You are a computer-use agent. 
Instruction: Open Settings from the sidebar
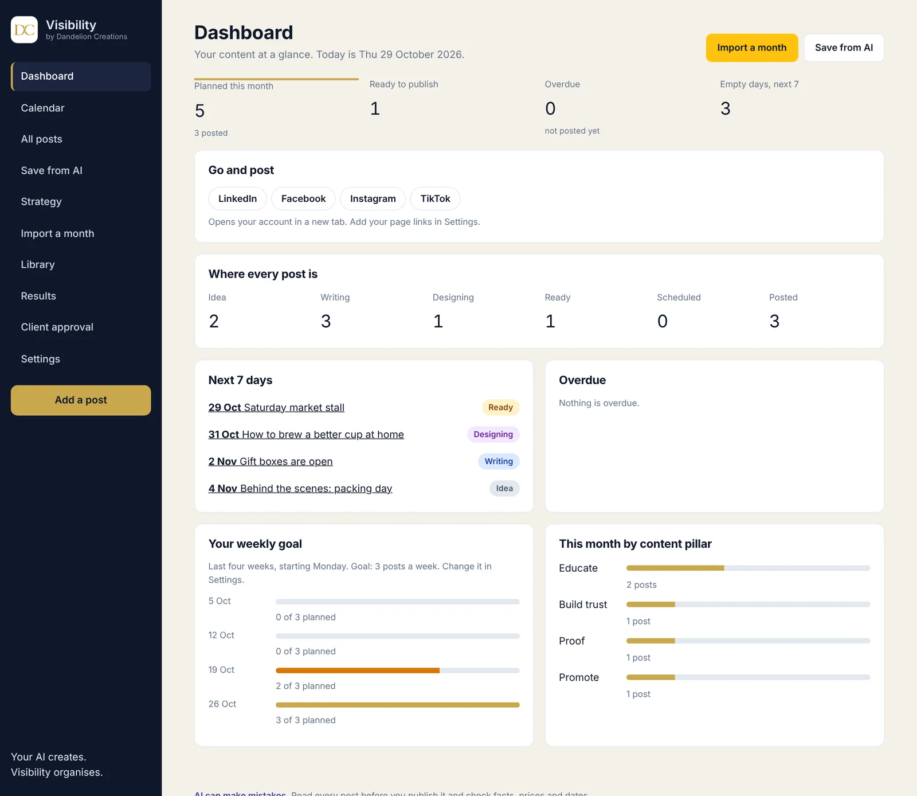pos(81,359)
